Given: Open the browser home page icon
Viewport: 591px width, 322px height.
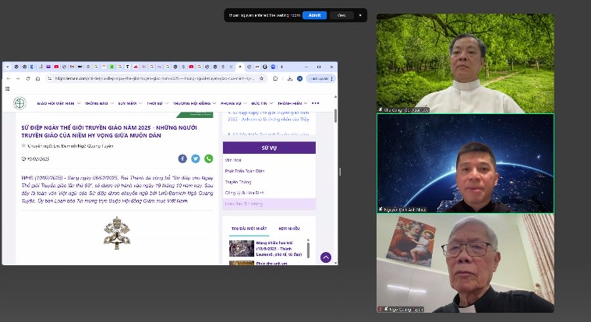Looking at the screenshot, I should point(37,79).
